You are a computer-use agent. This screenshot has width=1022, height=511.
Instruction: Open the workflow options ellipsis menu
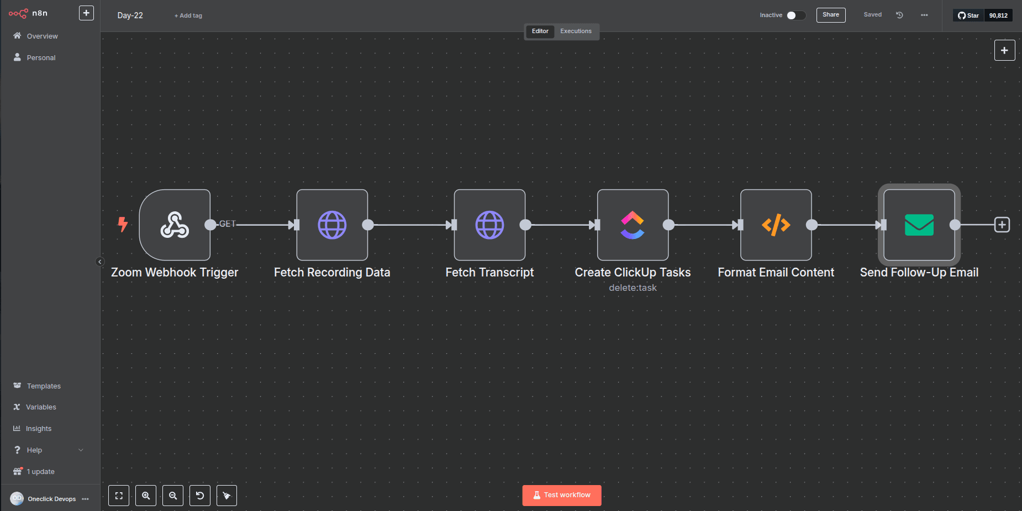pyautogui.click(x=924, y=15)
